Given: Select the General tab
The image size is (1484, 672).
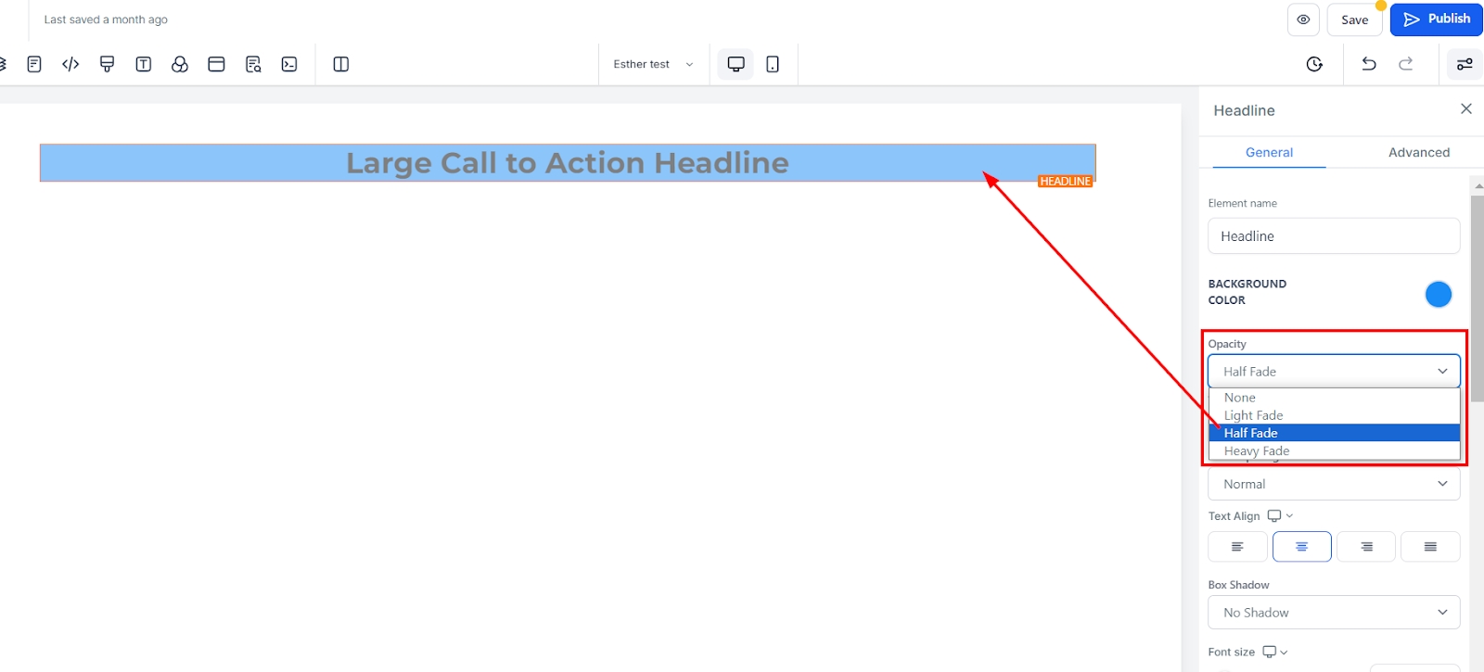Looking at the screenshot, I should click(x=1269, y=152).
